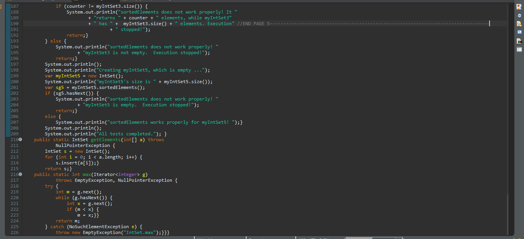Open the Console view icon

pyautogui.click(x=519, y=32)
